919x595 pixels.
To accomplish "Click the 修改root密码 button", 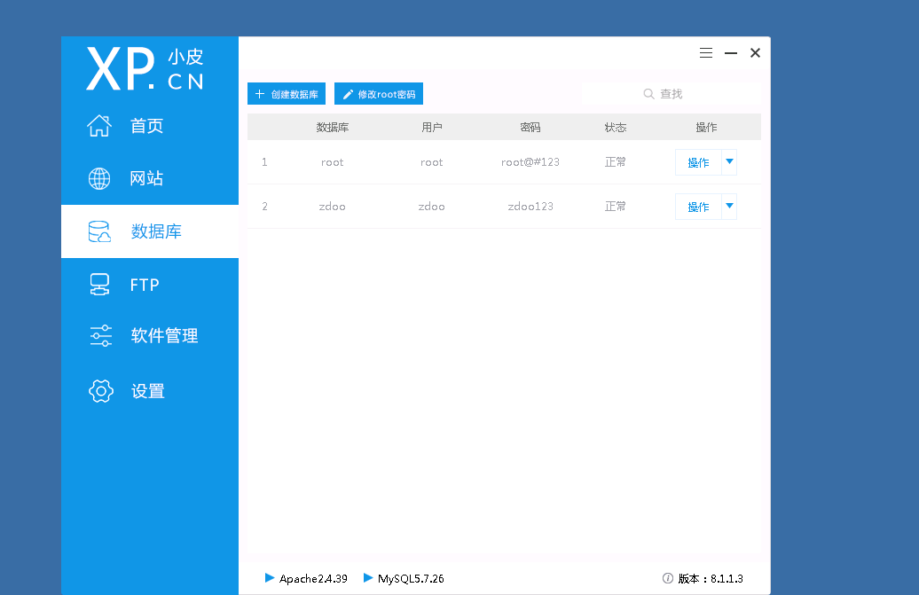I will click(379, 94).
